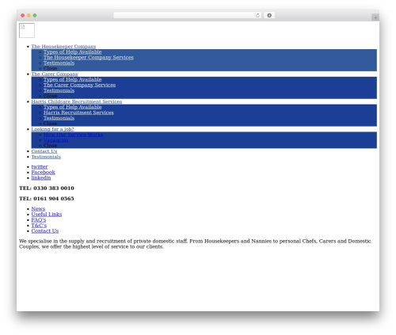This screenshot has width=396, height=335.
Task: Open The Carer Company Services link
Action: click(x=79, y=85)
